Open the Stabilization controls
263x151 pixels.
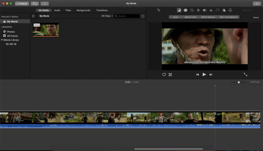tap(198, 10)
